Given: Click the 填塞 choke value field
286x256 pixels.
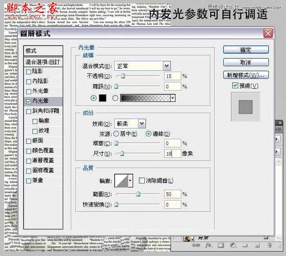Looking at the screenshot, I should 173,143.
